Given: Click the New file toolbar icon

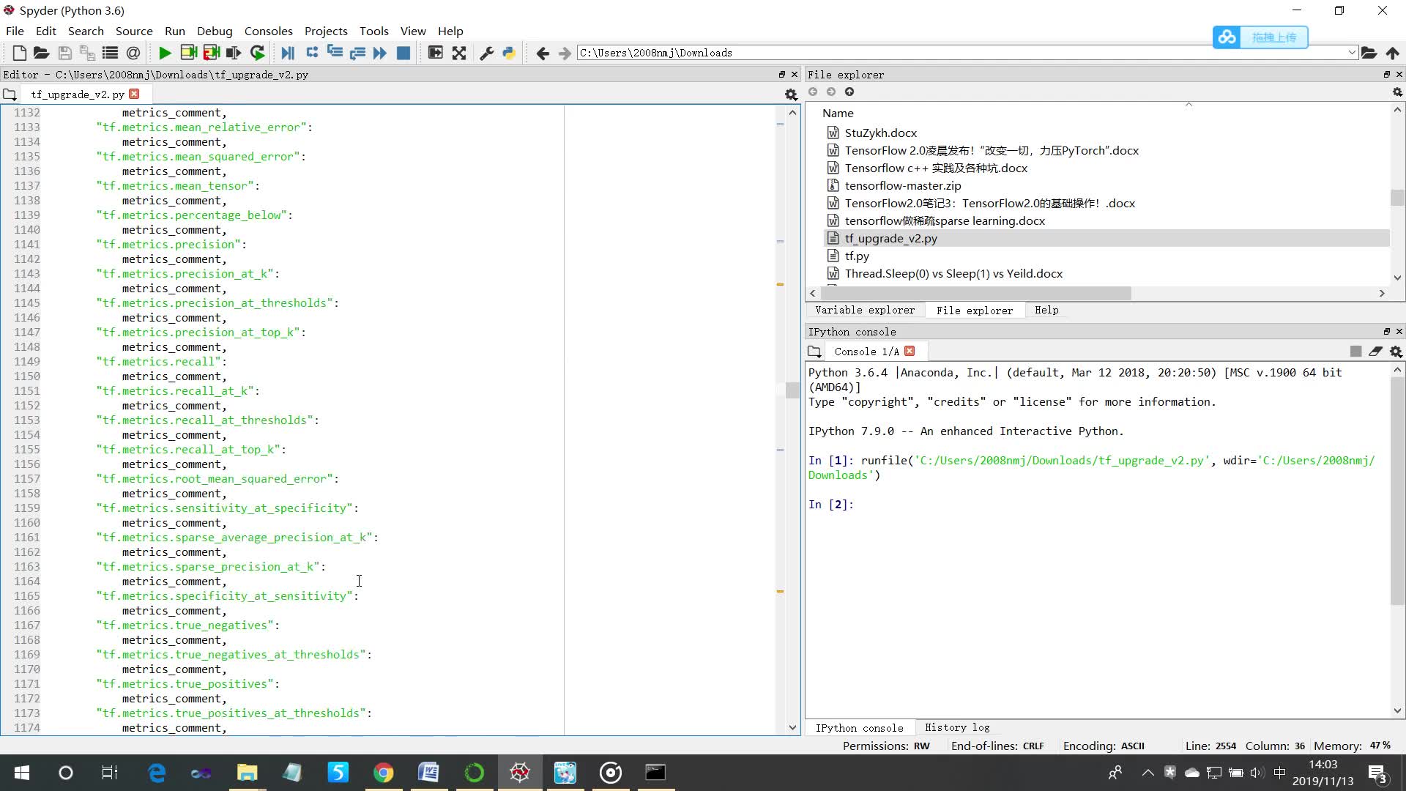Looking at the screenshot, I should pyautogui.click(x=20, y=53).
